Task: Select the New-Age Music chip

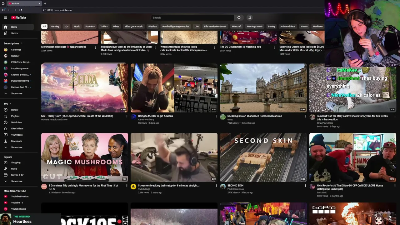Action: (255, 27)
